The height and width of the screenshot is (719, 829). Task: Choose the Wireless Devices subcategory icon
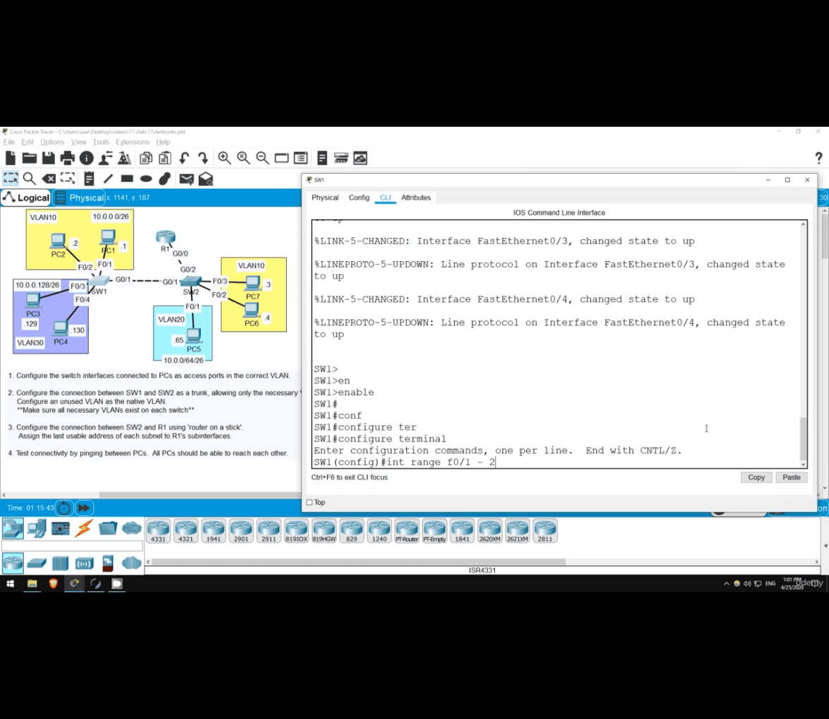84,563
